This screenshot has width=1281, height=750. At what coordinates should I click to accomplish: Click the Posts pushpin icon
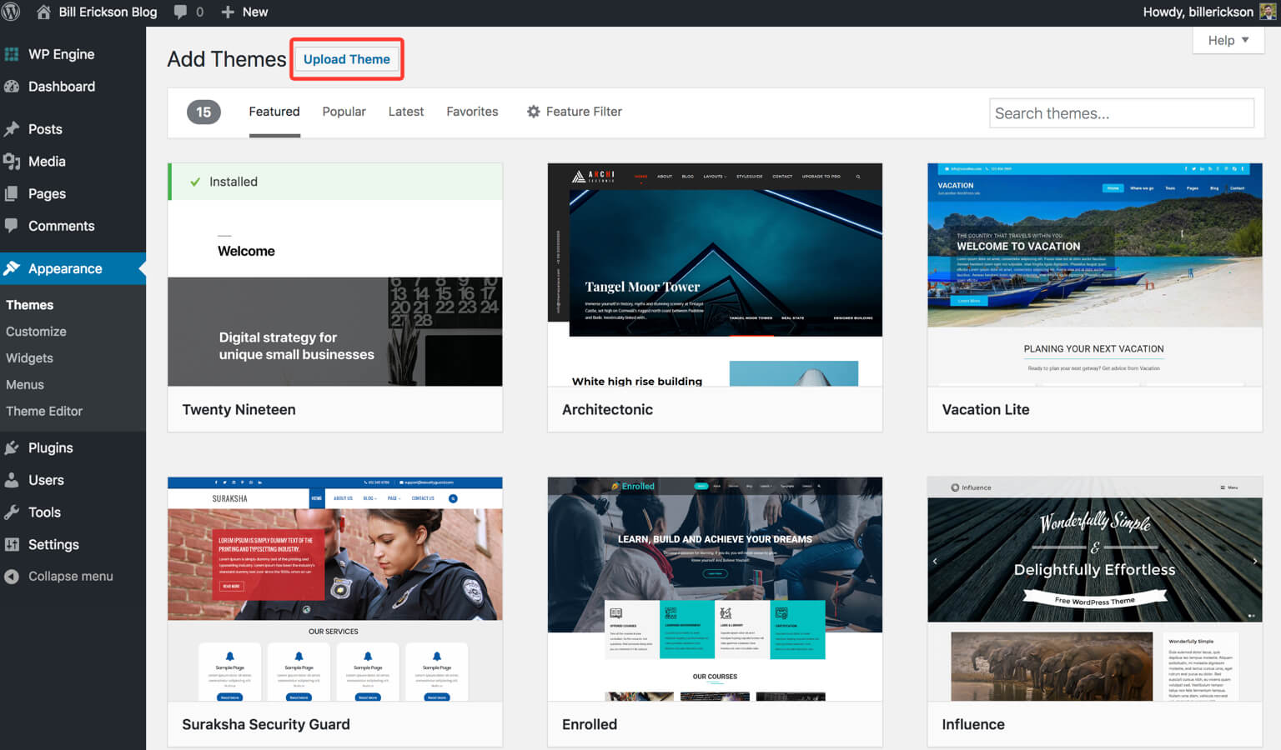coord(12,129)
